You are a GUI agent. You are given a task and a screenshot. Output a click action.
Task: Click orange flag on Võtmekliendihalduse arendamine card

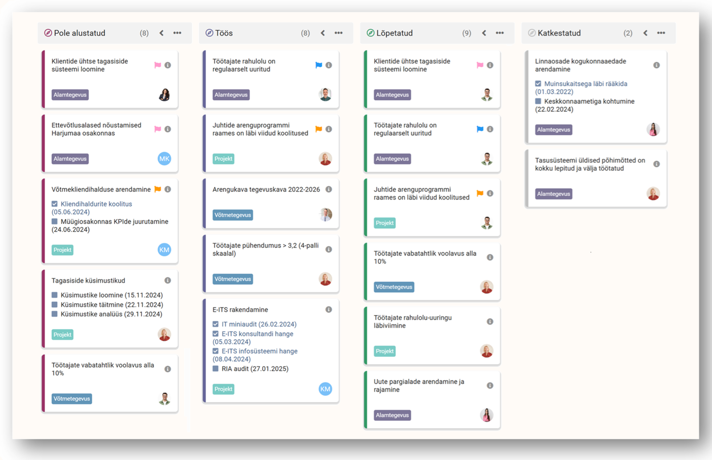click(158, 189)
